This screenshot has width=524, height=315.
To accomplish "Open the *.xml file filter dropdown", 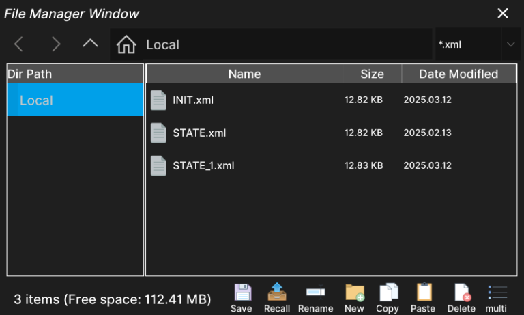I will [x=510, y=45].
